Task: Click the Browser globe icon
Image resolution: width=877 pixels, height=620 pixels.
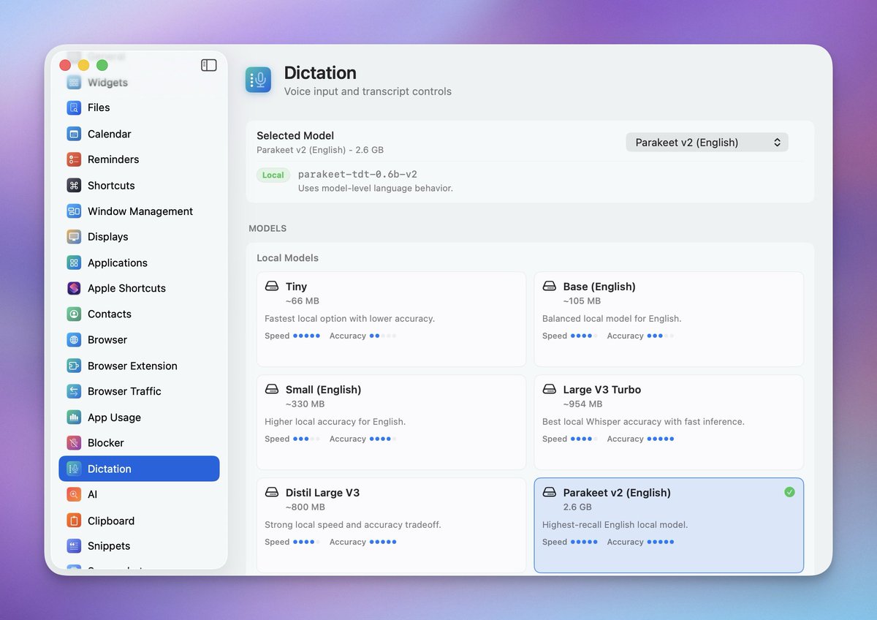Action: pos(74,340)
